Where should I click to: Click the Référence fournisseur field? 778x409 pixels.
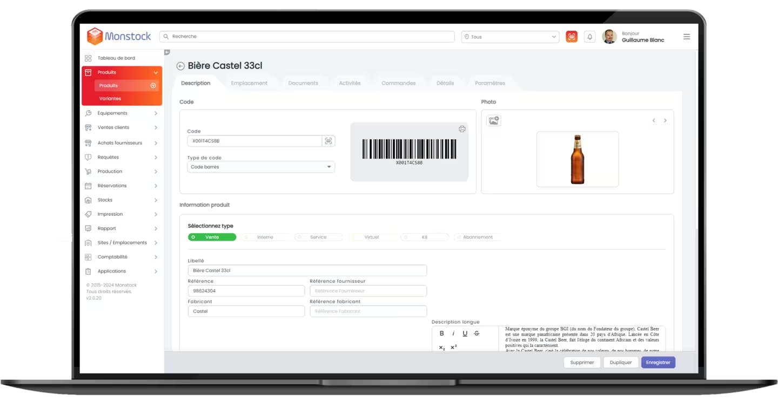(368, 291)
